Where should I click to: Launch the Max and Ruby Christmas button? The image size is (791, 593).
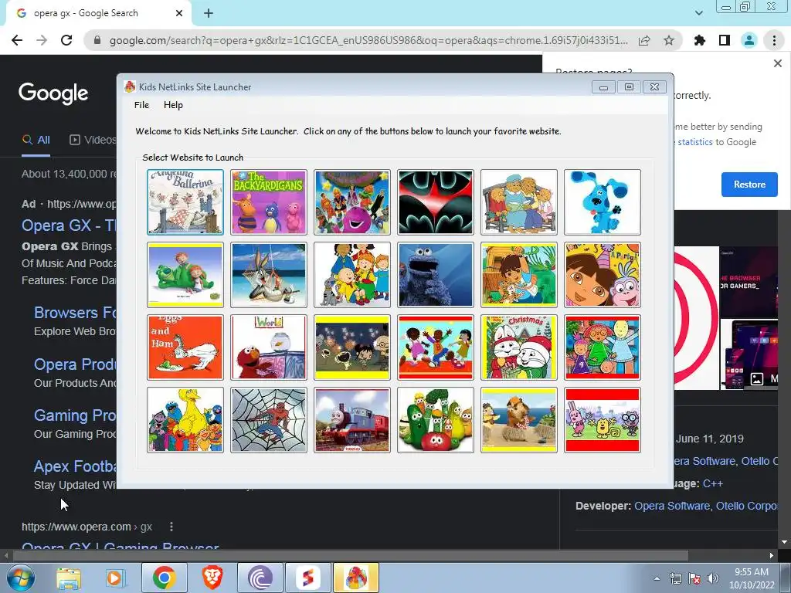point(519,347)
